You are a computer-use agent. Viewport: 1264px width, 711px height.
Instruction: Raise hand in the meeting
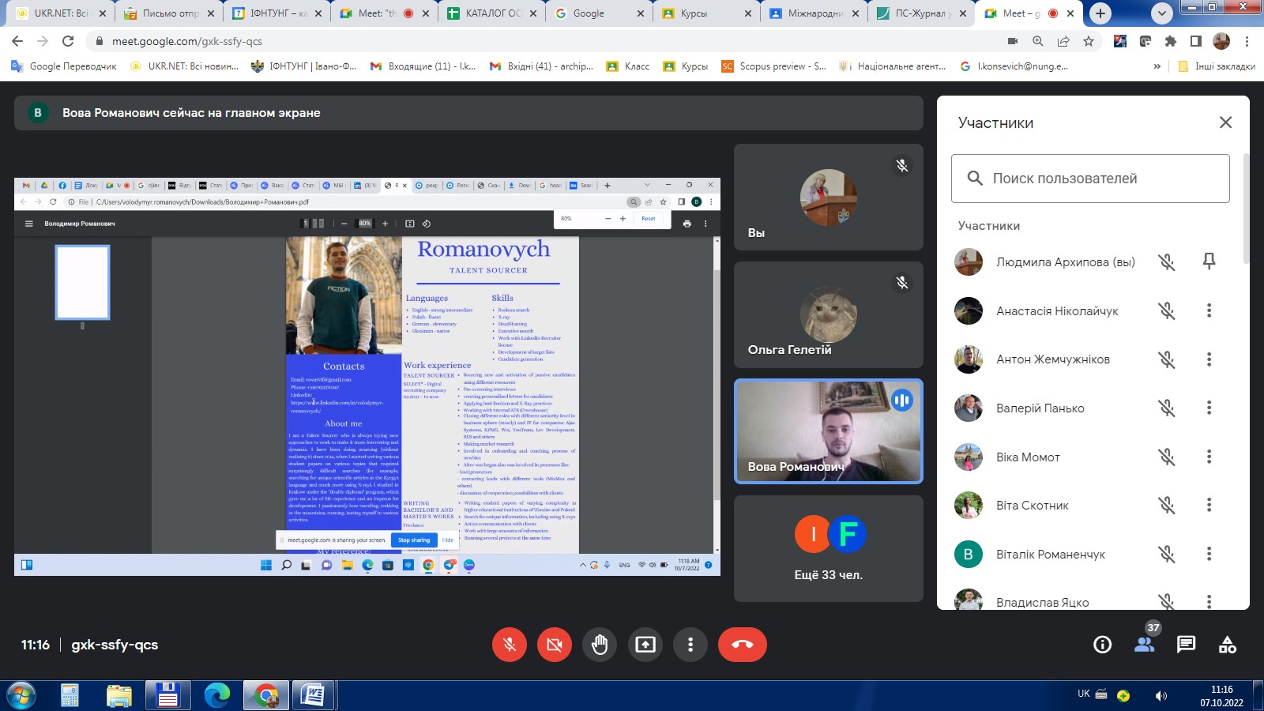600,645
